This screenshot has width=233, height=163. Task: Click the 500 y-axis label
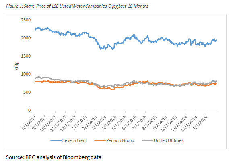(x=27, y=92)
